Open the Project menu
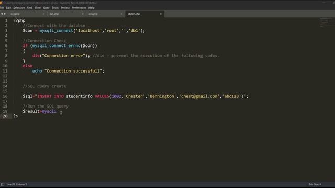 pos(65,8)
